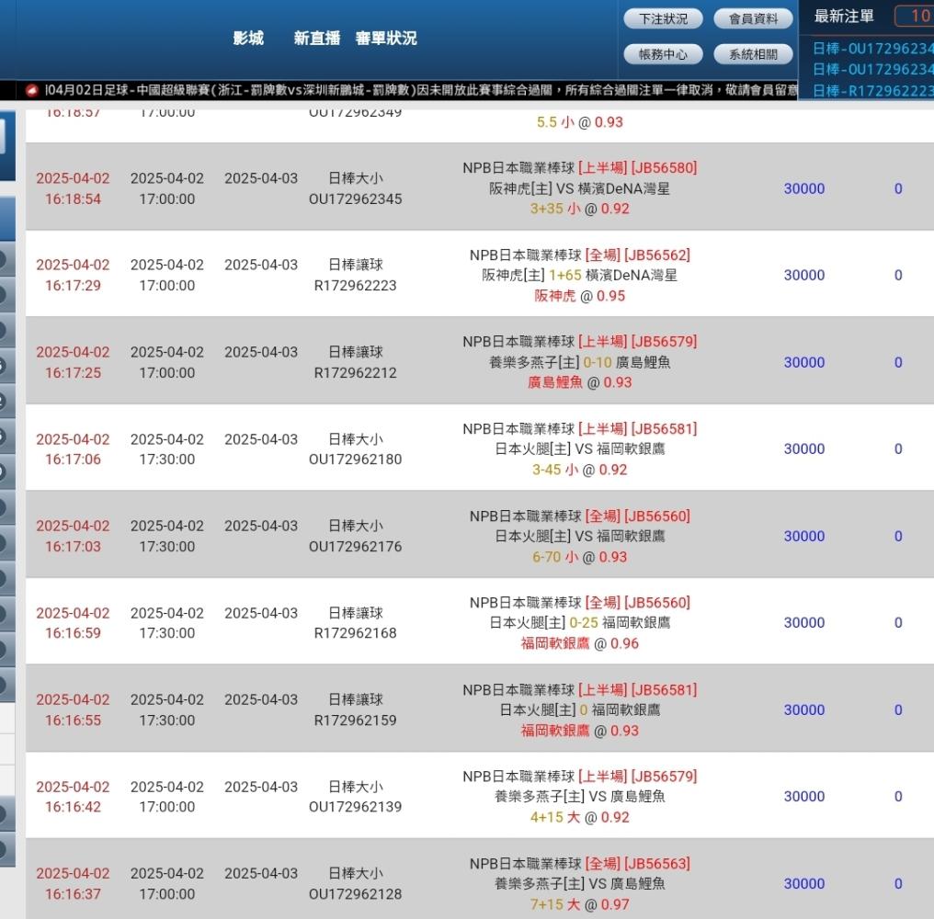Click bet time 16:17:06
Screen dimensions: 934x919
point(73,459)
